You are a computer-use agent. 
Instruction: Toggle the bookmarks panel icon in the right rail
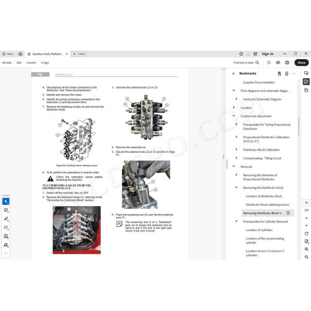point(306,81)
